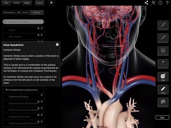Open the Endoprótesis Coronaria entry

click(x=23, y=117)
